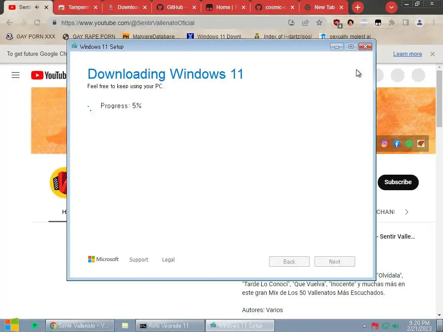Click the install app icon in address bar

(x=292, y=23)
